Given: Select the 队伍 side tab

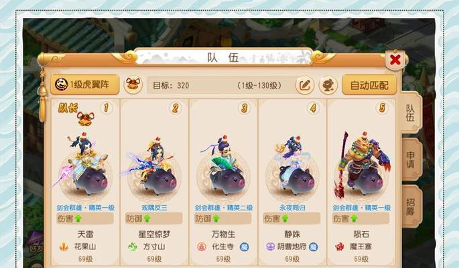Looking at the screenshot, I should tap(410, 113).
